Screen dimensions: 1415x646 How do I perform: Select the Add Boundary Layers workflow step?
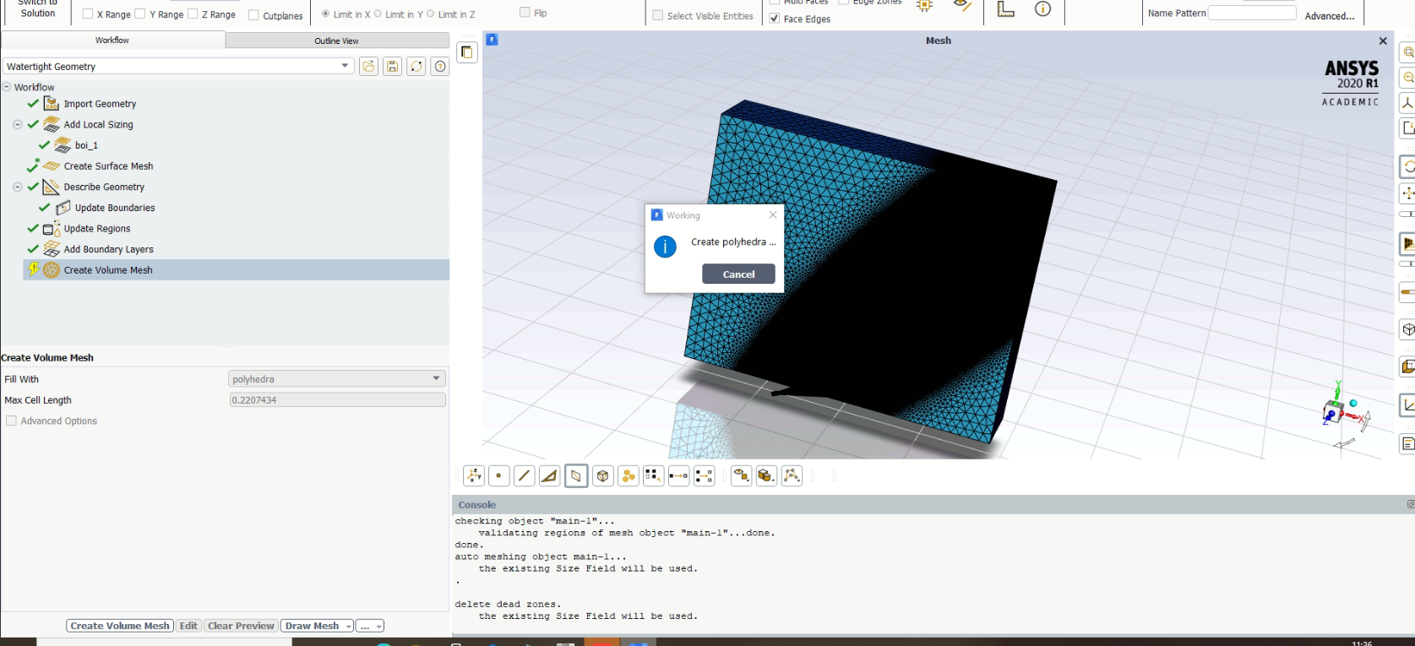pos(108,249)
